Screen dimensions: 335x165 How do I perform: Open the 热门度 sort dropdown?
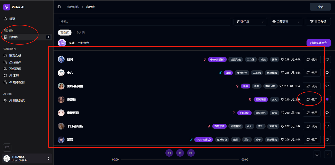(250, 22)
